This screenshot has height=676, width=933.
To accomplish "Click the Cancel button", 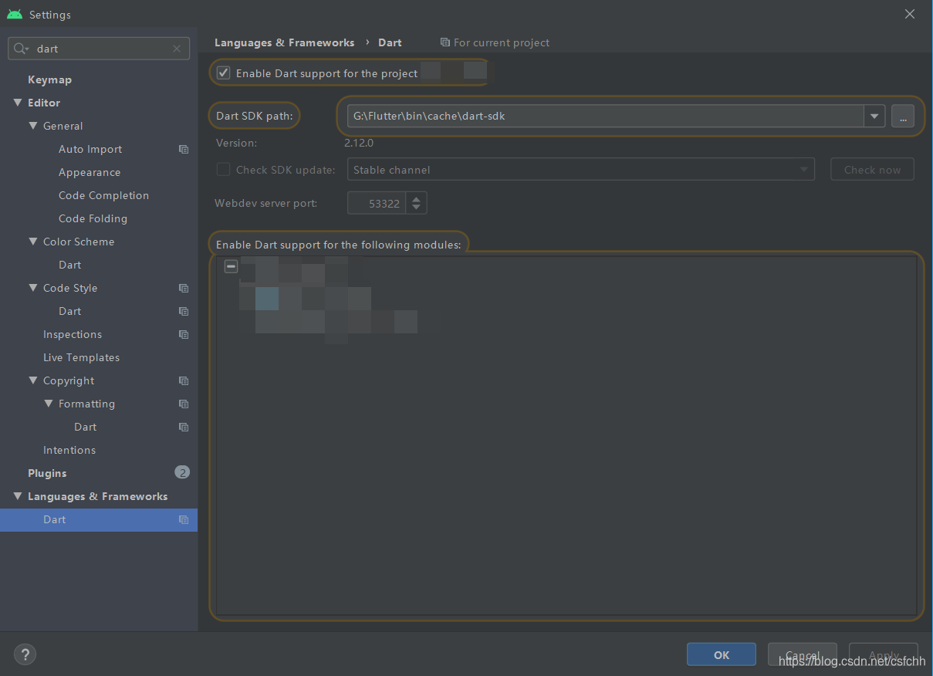I will pyautogui.click(x=803, y=654).
